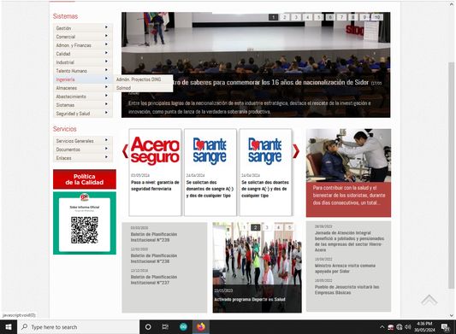Screen dimensions: 456x334
Task: Open the notification center tray icon
Action: (445, 327)
